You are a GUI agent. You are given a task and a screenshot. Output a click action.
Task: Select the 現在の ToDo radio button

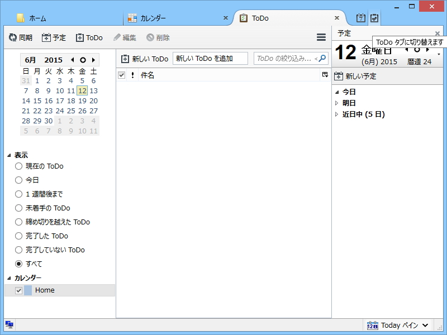18,166
